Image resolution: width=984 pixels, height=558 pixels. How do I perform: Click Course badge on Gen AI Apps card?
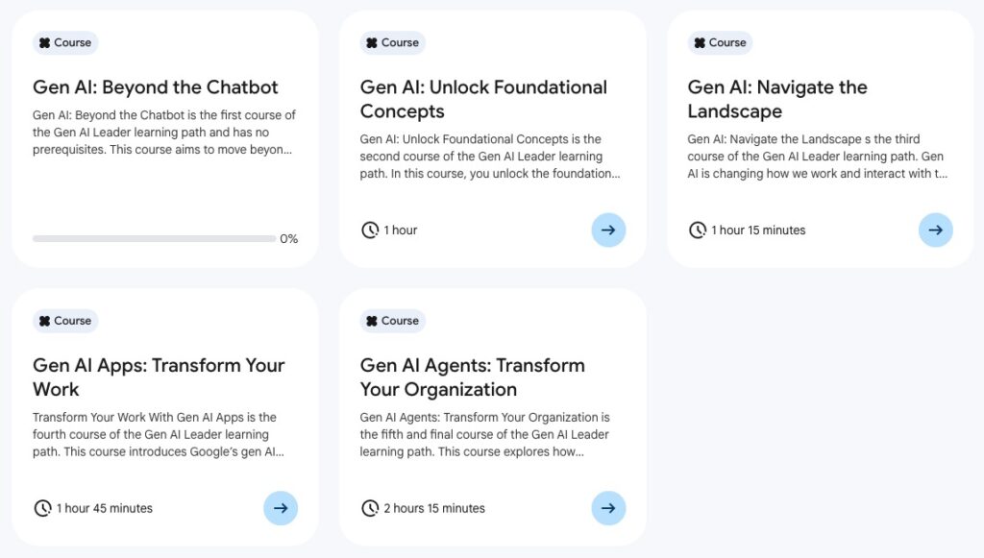(x=65, y=321)
